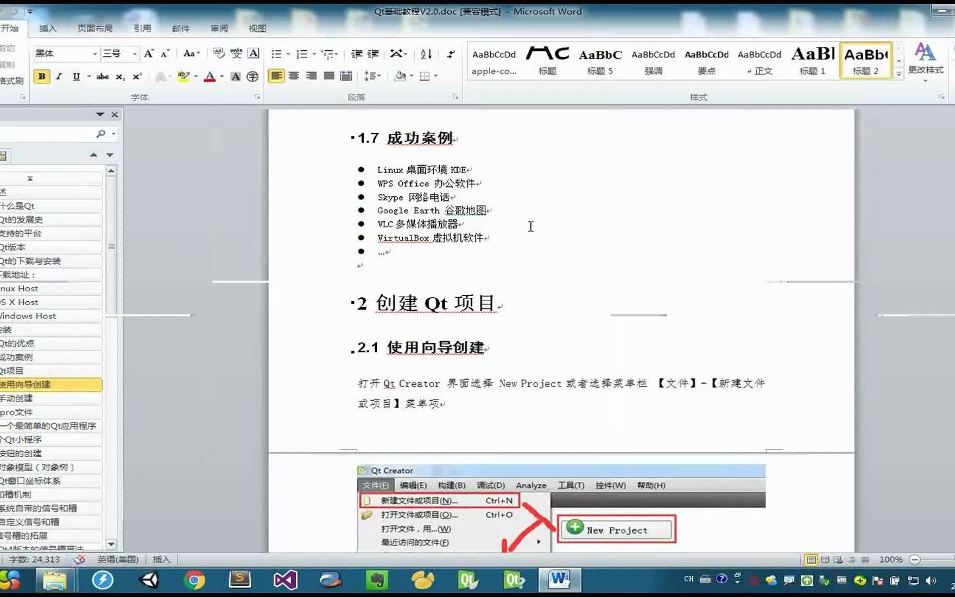This screenshot has height=597, width=955.
Task: Toggle superscript formatting
Action: tap(137, 77)
